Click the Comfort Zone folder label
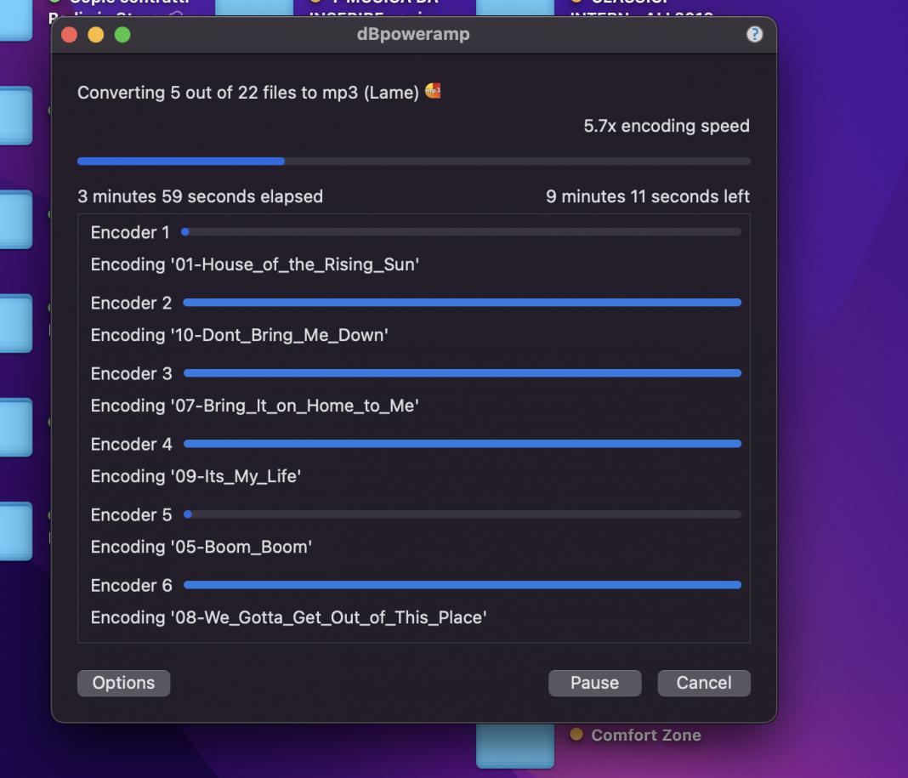The width and height of the screenshot is (908, 778). coord(645,735)
